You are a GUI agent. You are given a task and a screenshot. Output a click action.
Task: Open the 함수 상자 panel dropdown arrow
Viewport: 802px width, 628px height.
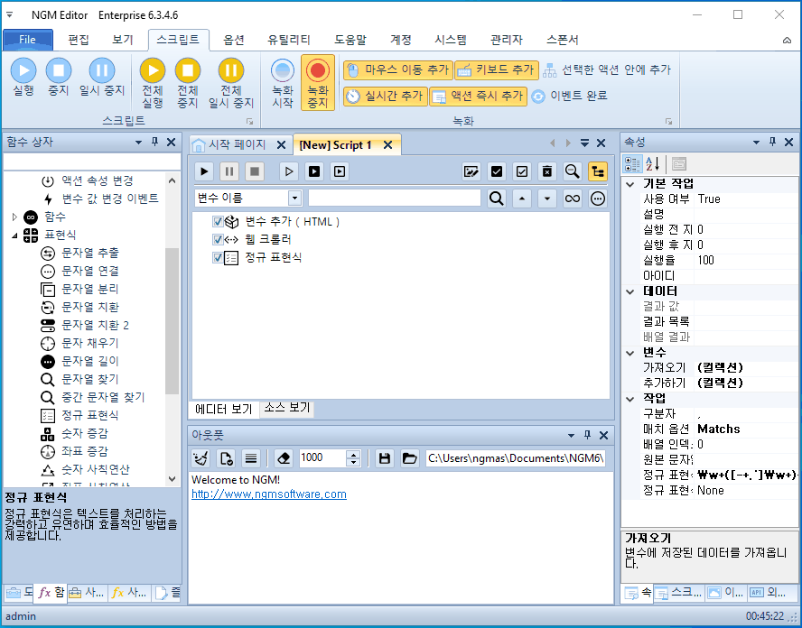tap(138, 143)
